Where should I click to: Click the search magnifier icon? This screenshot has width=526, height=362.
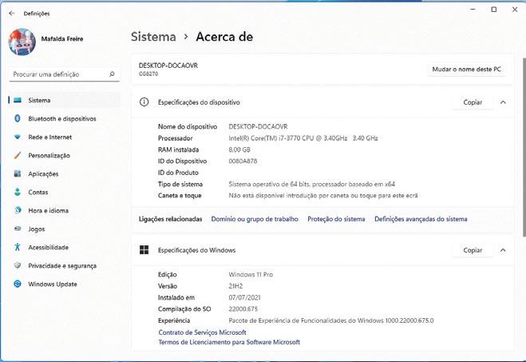[112, 74]
